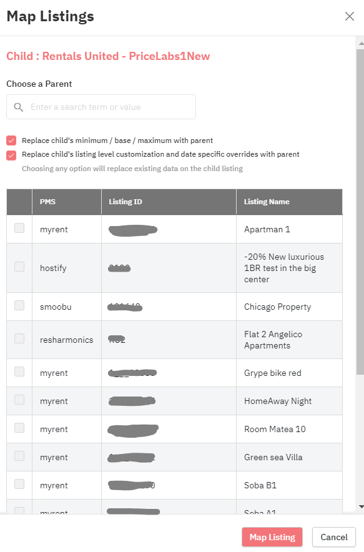Click the search magnifier icon
364x552 pixels.
pyautogui.click(x=18, y=107)
